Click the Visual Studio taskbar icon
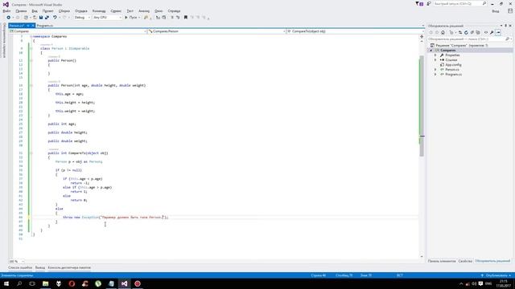The height and width of the screenshot is (289, 515). tap(124, 283)
